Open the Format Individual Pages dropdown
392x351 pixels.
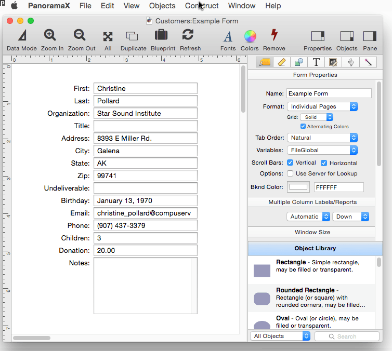pyautogui.click(x=322, y=106)
